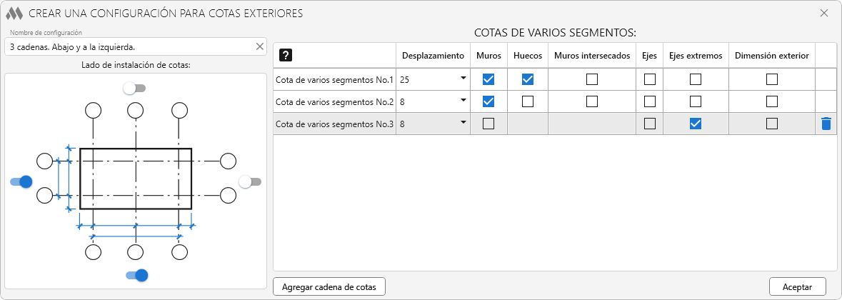The height and width of the screenshot is (300, 842).
Task: Close the dialog window
Action: point(823,13)
